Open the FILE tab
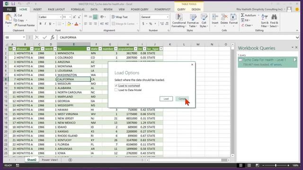The height and width of the screenshot is (170, 303). pyautogui.click(x=9, y=9)
